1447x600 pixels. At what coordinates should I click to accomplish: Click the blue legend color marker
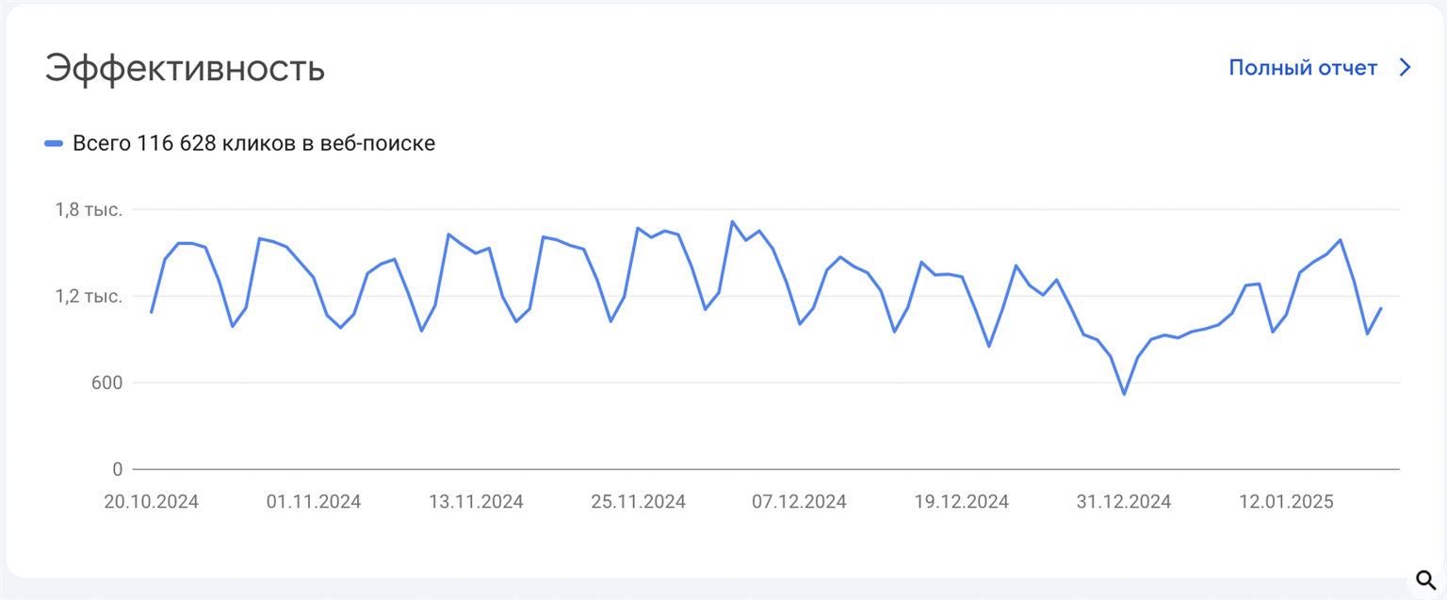[54, 144]
